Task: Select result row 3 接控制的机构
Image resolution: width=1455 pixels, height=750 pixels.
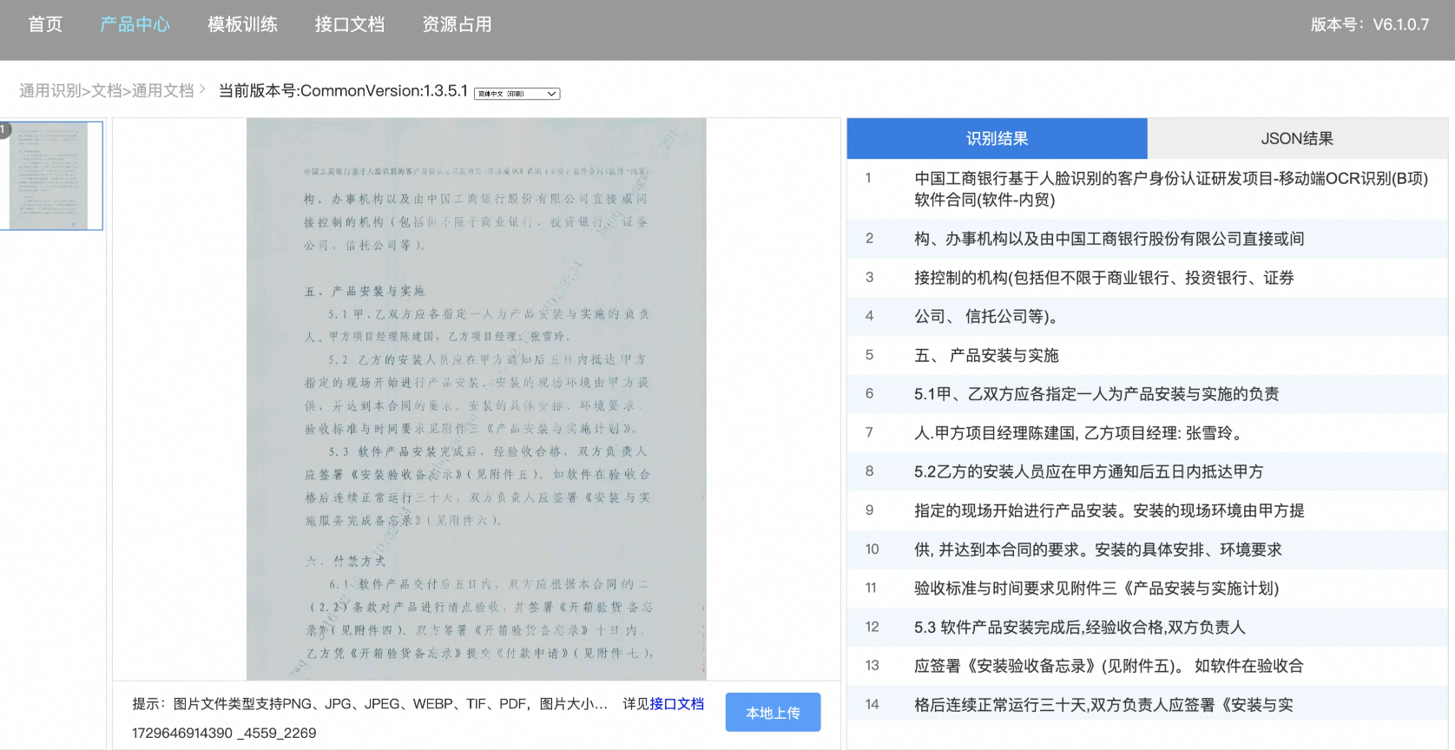Action: pos(1147,278)
